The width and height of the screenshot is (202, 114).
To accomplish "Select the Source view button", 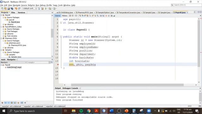I will tap(57, 16).
